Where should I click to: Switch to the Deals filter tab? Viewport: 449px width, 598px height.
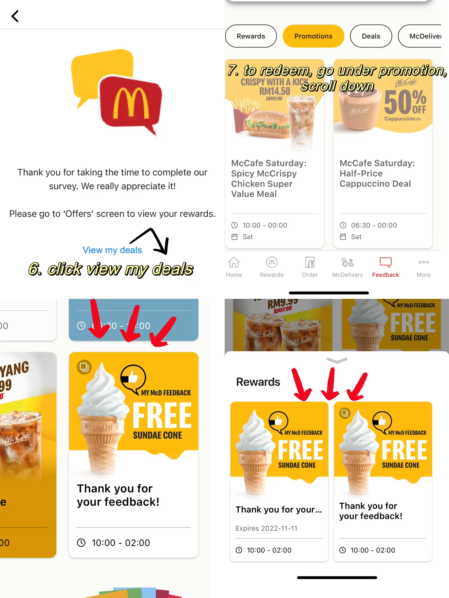tap(371, 36)
